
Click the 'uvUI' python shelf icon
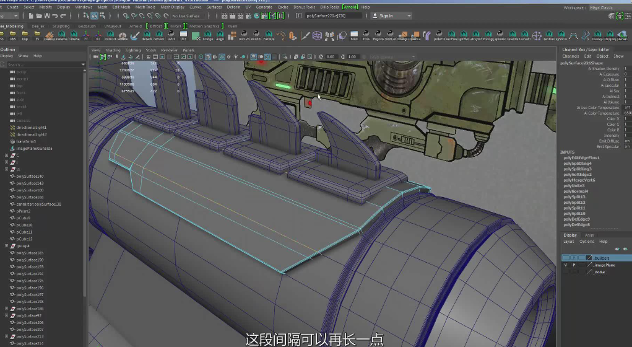[171, 35]
